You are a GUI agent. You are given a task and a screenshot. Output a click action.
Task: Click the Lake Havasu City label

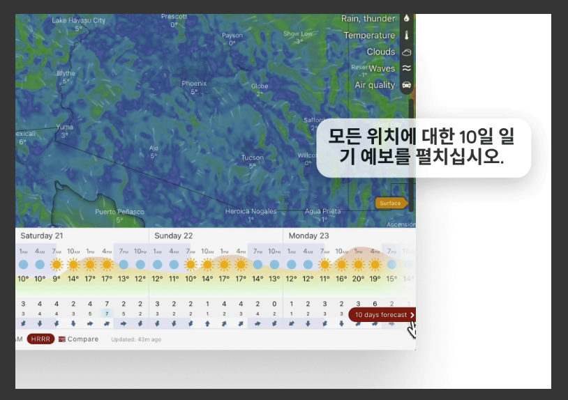[x=79, y=20]
